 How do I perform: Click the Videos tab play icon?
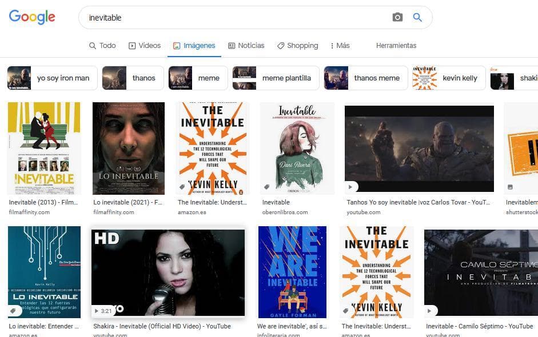(132, 46)
